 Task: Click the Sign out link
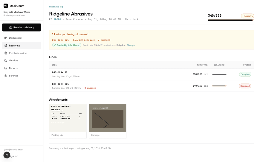14,156
